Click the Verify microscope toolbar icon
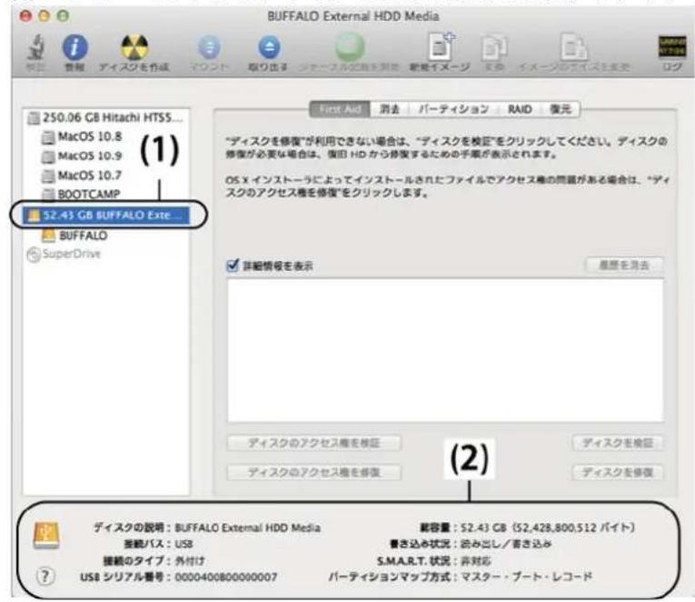Viewport: 695px width, 602px height. pyautogui.click(x=36, y=48)
